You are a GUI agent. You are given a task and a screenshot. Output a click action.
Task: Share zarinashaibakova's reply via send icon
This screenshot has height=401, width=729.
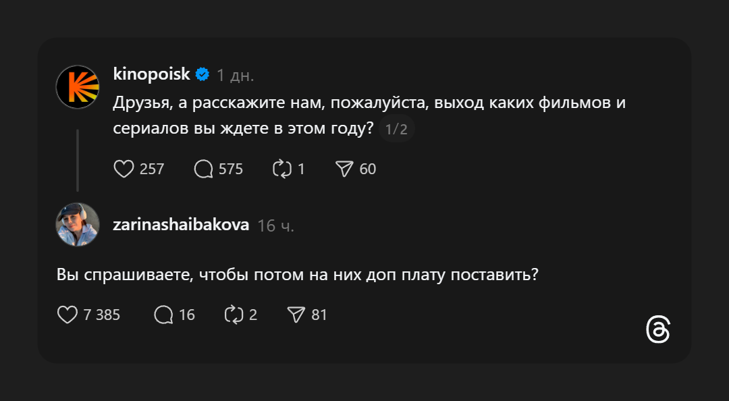click(x=296, y=314)
